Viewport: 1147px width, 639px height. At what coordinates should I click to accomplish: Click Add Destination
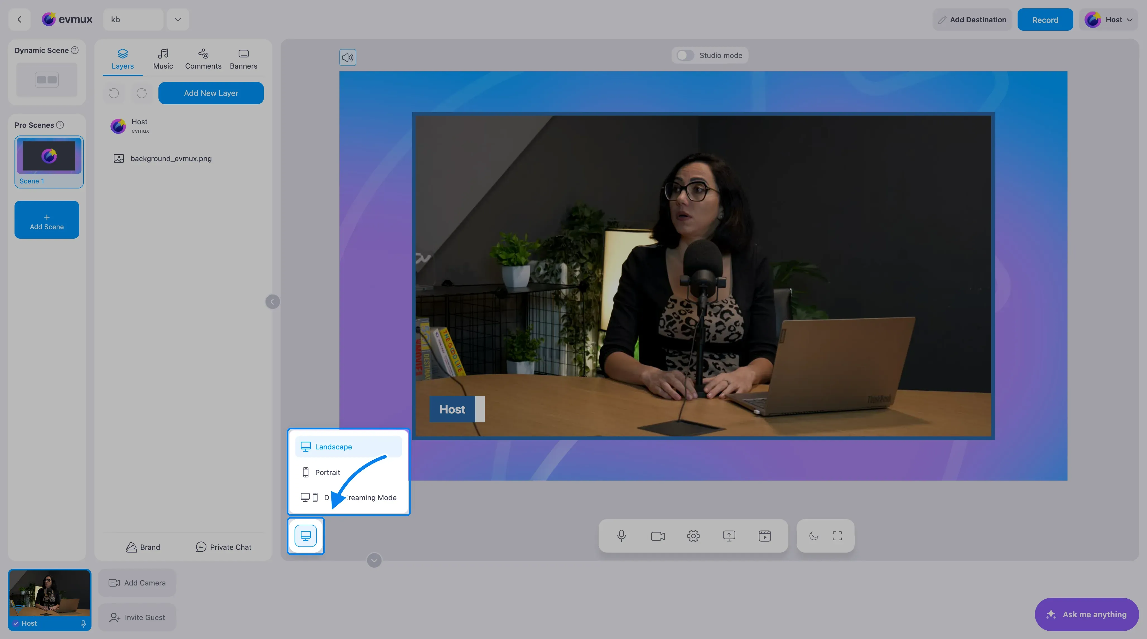pyautogui.click(x=972, y=20)
